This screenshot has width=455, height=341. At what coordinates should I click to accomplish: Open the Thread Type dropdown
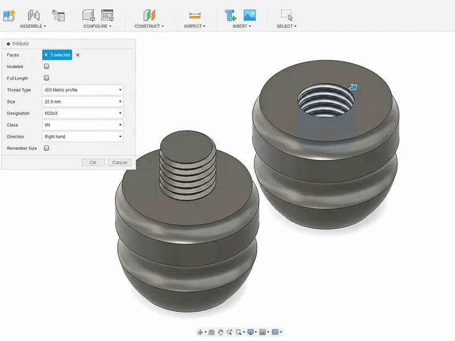[x=82, y=90]
